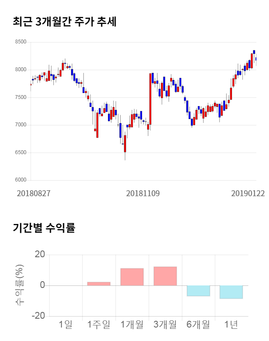Click the tall red candle near 20181109

point(150,99)
